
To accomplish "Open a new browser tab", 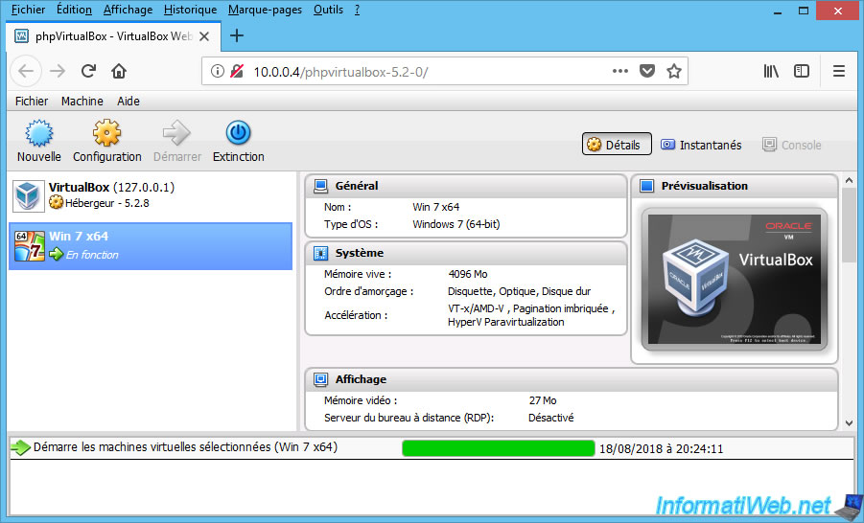I will pos(237,35).
